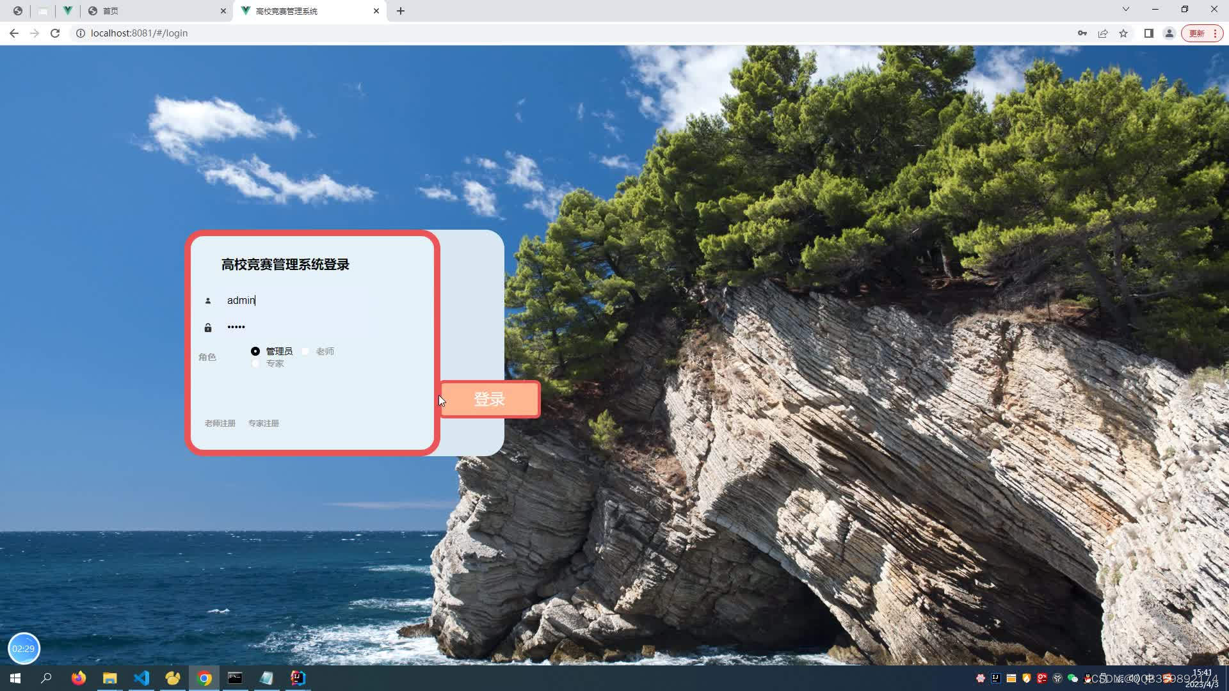Click the WeChat tray icon
This screenshot has width=1229, height=691.
(x=1073, y=678)
